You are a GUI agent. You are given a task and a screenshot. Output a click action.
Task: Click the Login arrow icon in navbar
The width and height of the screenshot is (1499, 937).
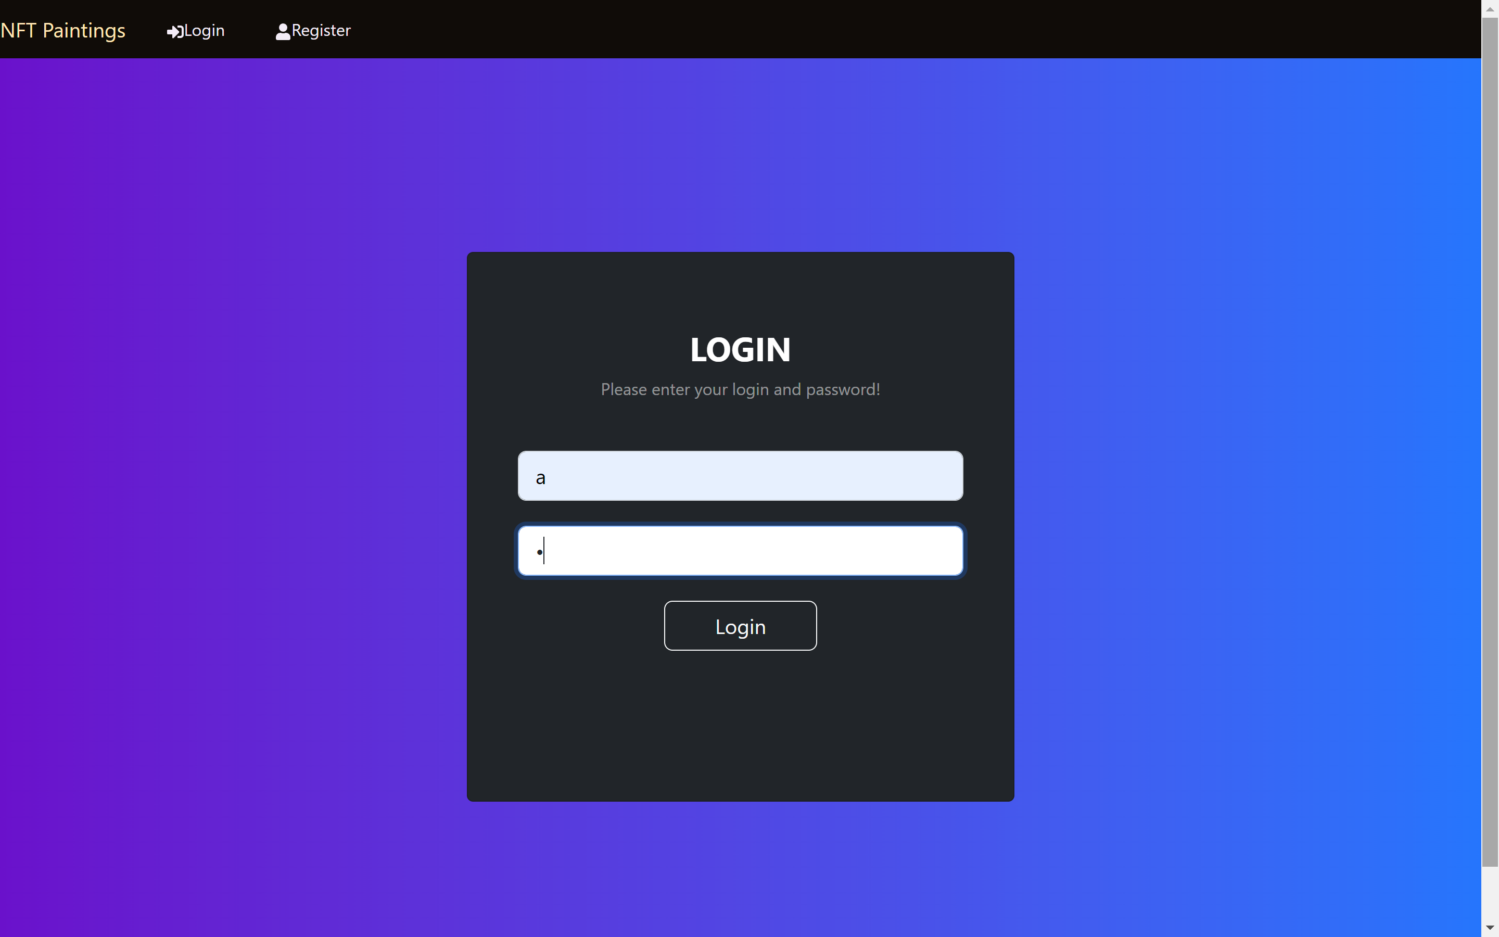(x=175, y=32)
